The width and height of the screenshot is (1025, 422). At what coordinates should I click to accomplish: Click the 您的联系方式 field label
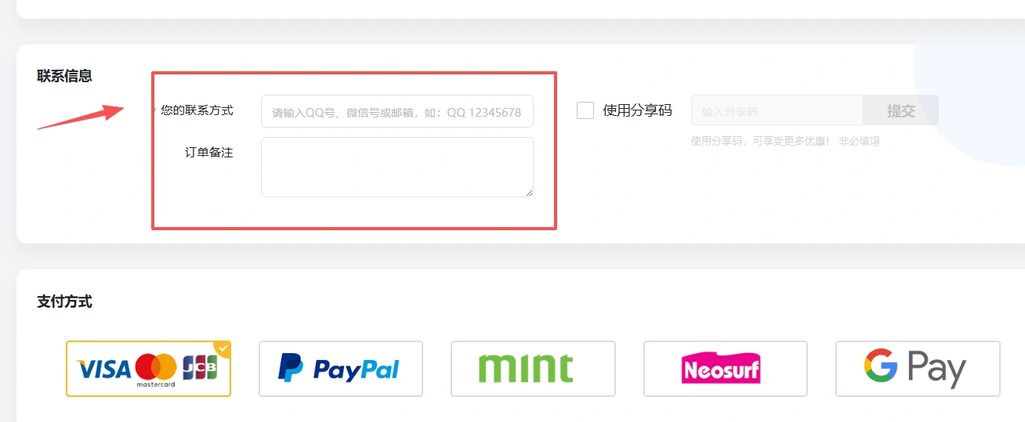197,110
